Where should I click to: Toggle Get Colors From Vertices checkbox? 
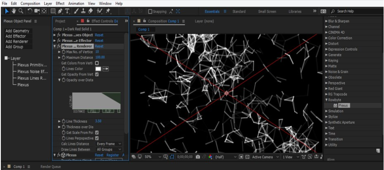pyautogui.click(x=97, y=63)
